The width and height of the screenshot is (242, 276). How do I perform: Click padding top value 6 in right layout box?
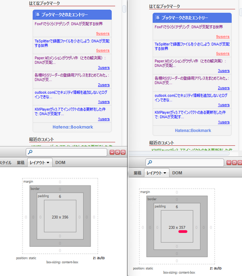177,207
